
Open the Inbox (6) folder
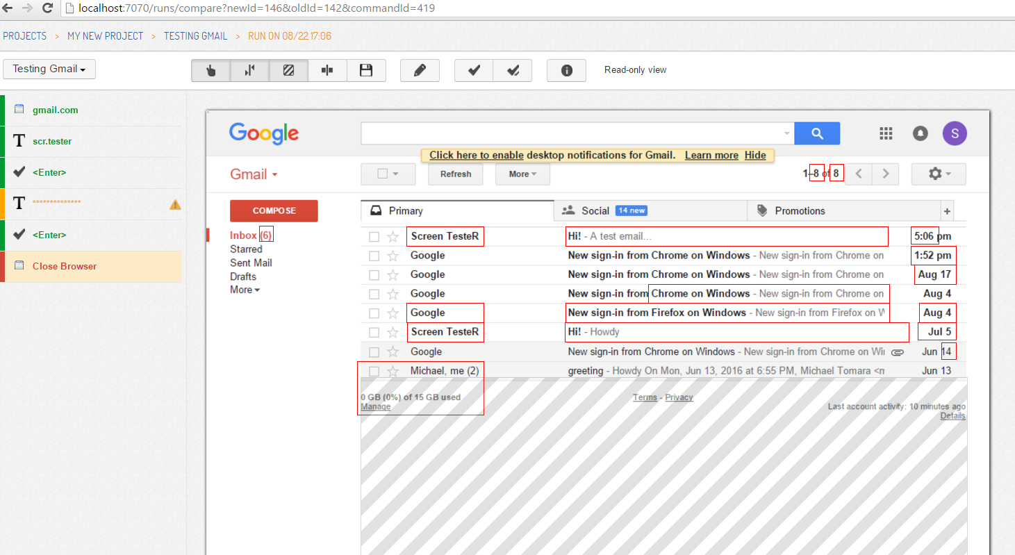click(x=251, y=235)
